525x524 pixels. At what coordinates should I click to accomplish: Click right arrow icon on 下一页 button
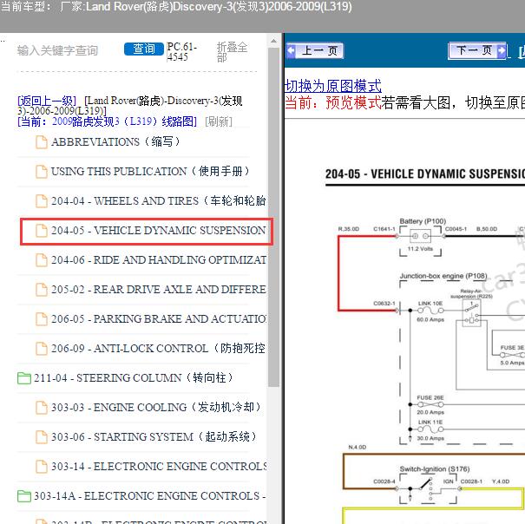pyautogui.click(x=501, y=51)
